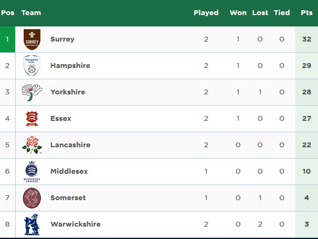Click Surrey's 32 points value
318x239 pixels.
click(x=307, y=39)
